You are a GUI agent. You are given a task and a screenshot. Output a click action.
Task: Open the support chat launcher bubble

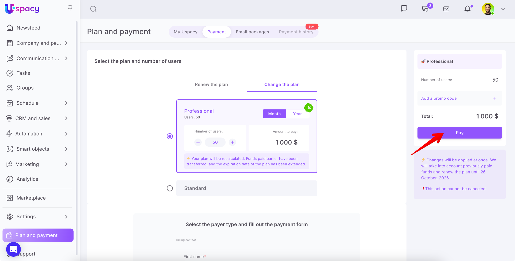click(x=13, y=249)
